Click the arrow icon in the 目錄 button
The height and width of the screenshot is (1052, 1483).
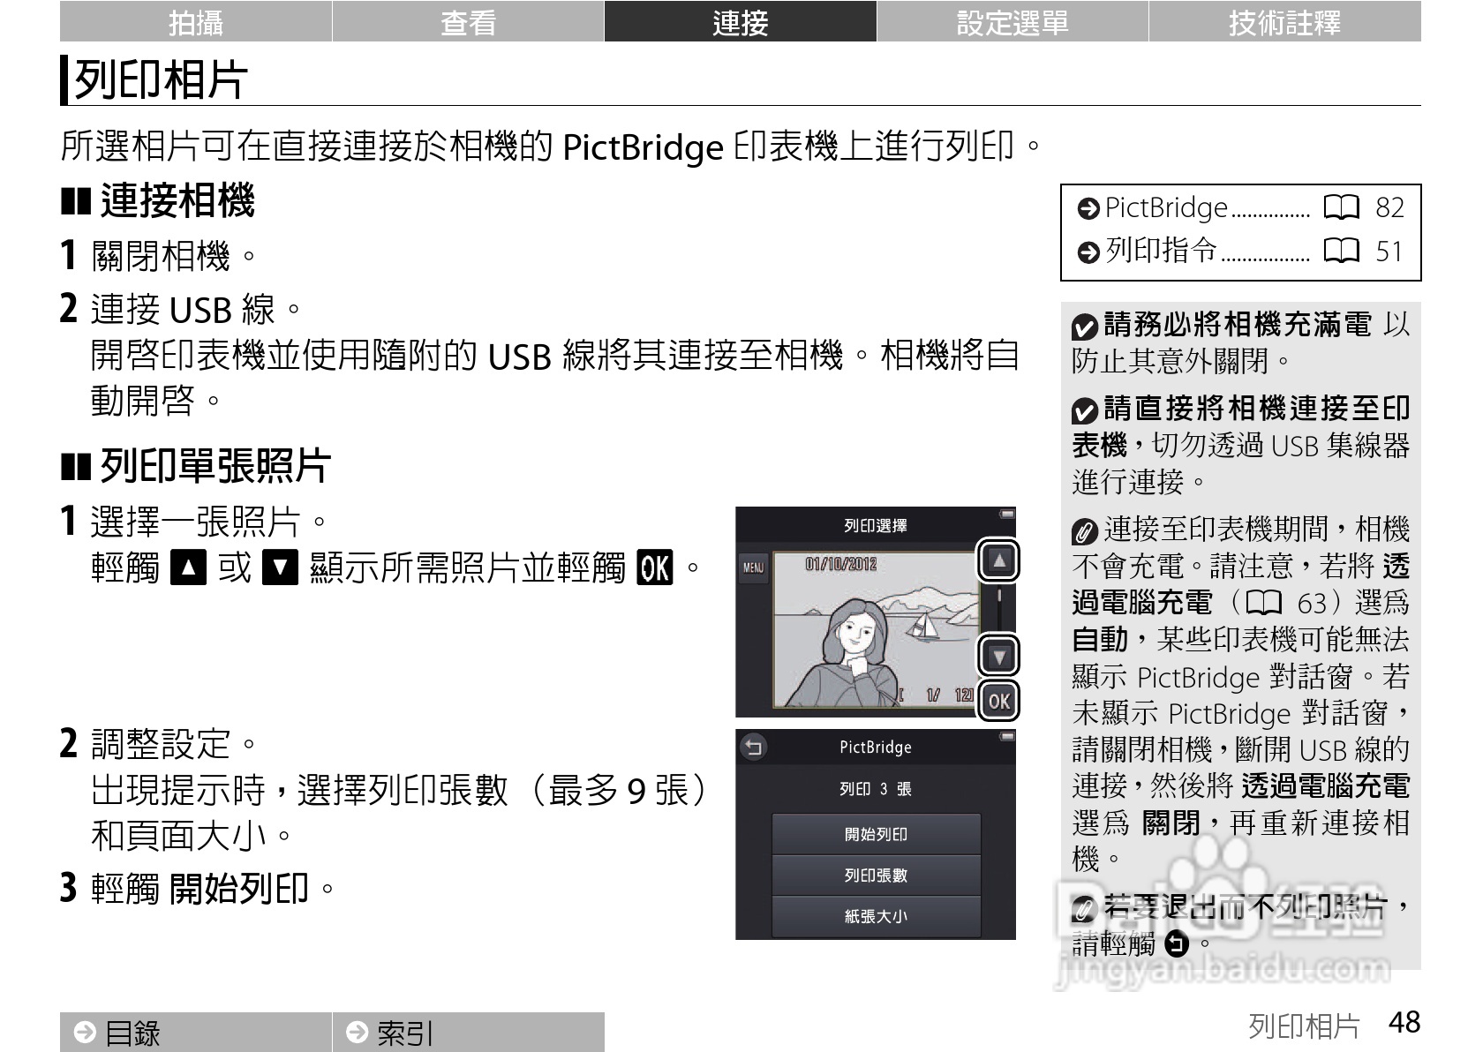click(x=85, y=1032)
